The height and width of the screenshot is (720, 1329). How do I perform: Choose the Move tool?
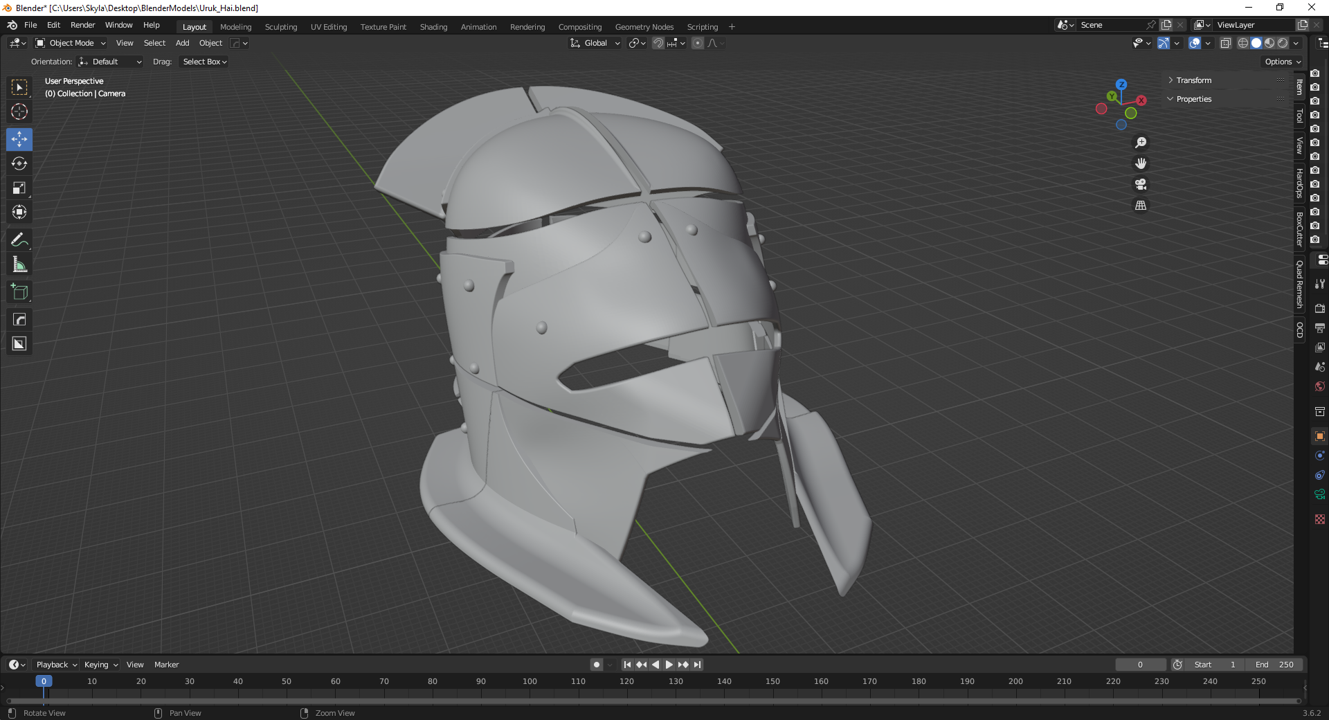point(19,139)
